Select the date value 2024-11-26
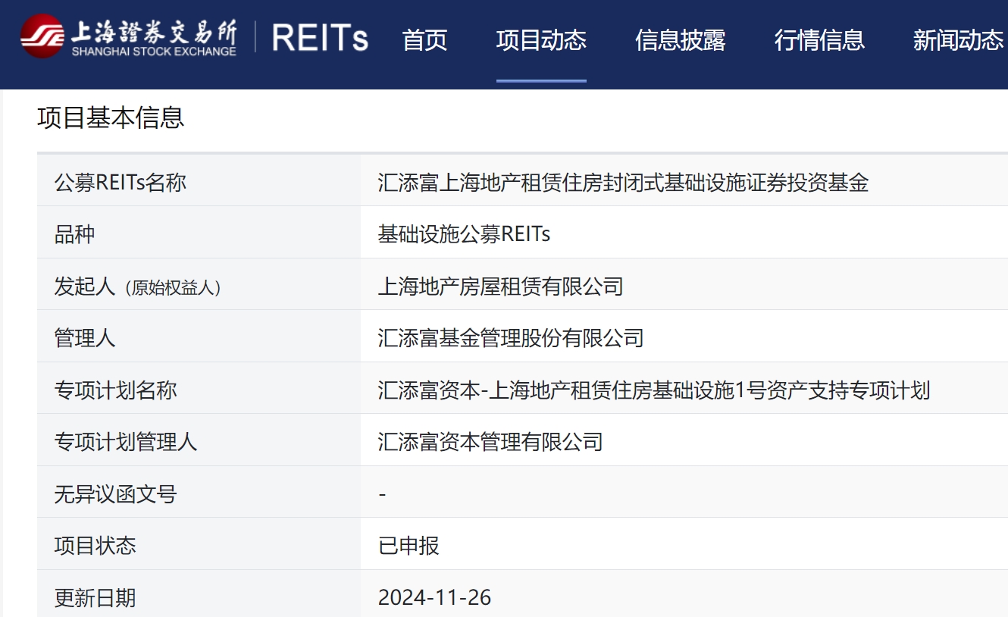 (434, 597)
